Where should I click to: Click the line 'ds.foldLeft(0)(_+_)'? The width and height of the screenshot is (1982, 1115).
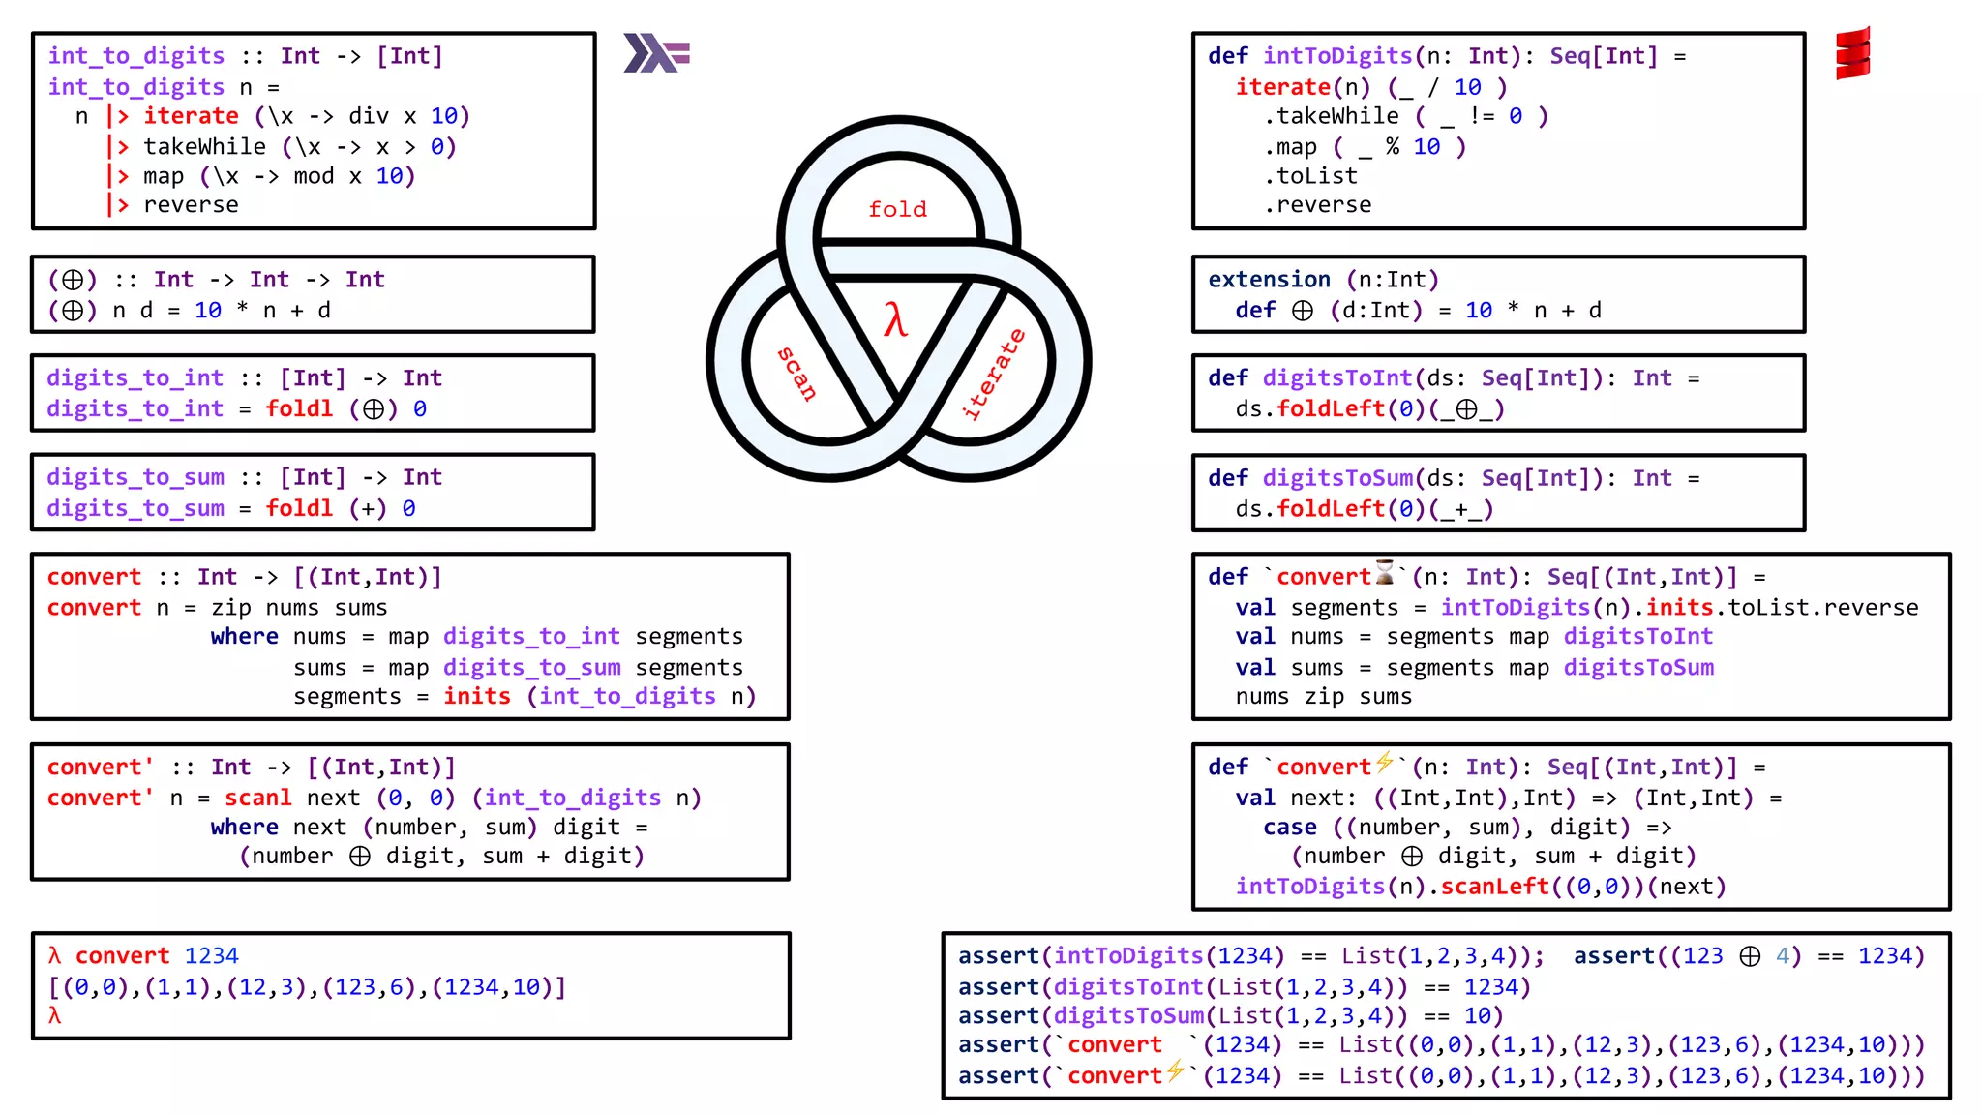[x=1365, y=509]
